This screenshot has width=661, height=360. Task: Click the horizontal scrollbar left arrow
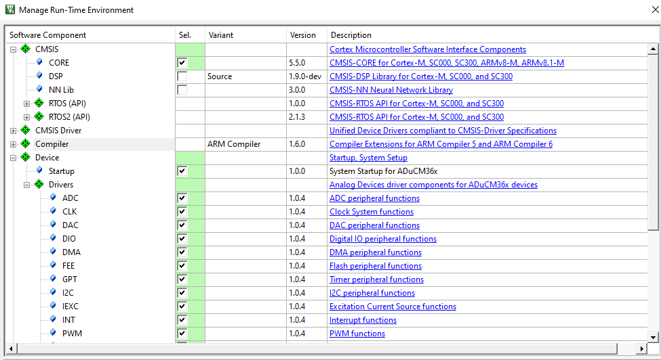11,348
